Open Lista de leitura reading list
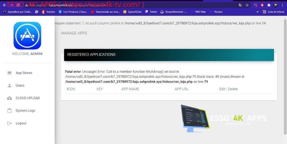The width and height of the screenshot is (287, 144). [273, 12]
